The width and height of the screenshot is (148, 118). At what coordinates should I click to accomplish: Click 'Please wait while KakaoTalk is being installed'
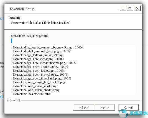pos(40,23)
